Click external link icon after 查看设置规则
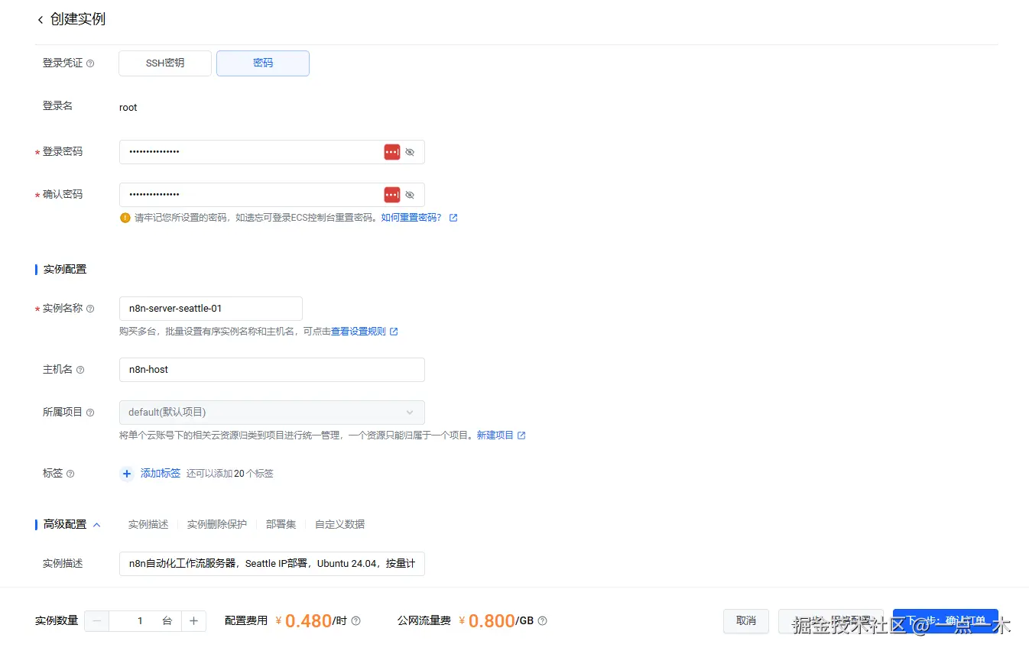 (394, 331)
